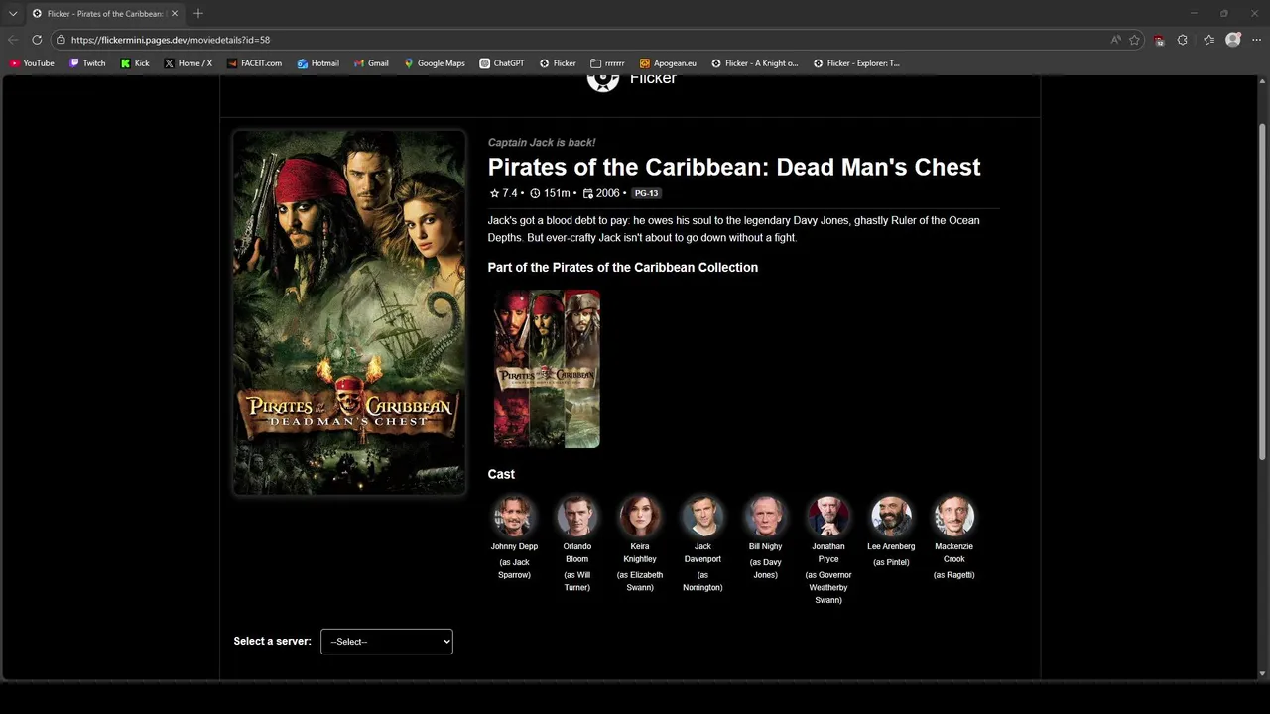Click the 'Captain Jack is back!' tagline
The width and height of the screenshot is (1270, 714).
tap(542, 143)
